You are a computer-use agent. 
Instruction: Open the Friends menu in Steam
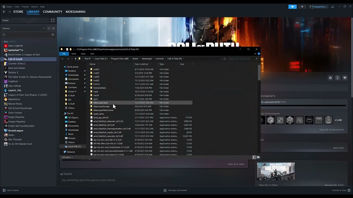point(25,7)
